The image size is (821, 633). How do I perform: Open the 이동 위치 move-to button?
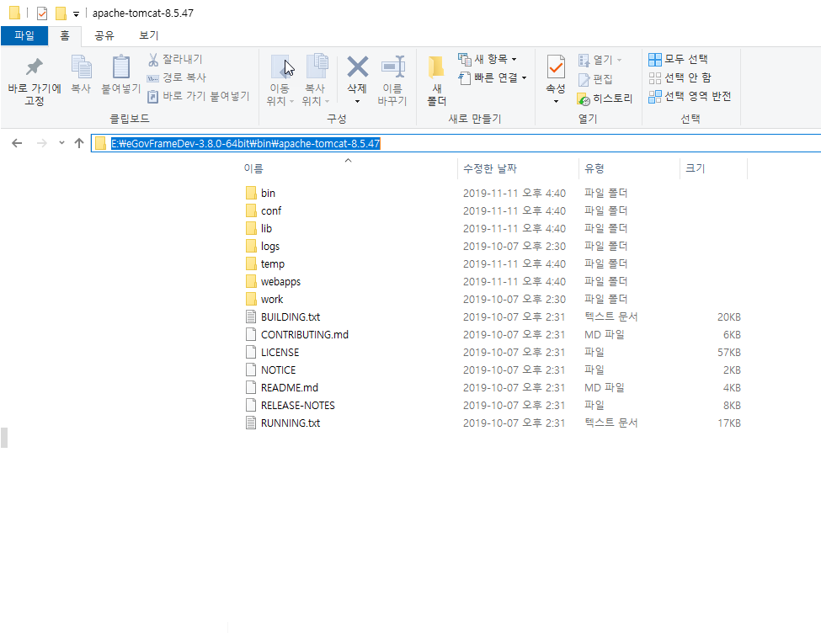(x=280, y=80)
